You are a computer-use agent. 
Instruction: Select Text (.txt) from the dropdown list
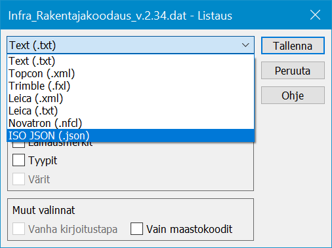click(131, 61)
